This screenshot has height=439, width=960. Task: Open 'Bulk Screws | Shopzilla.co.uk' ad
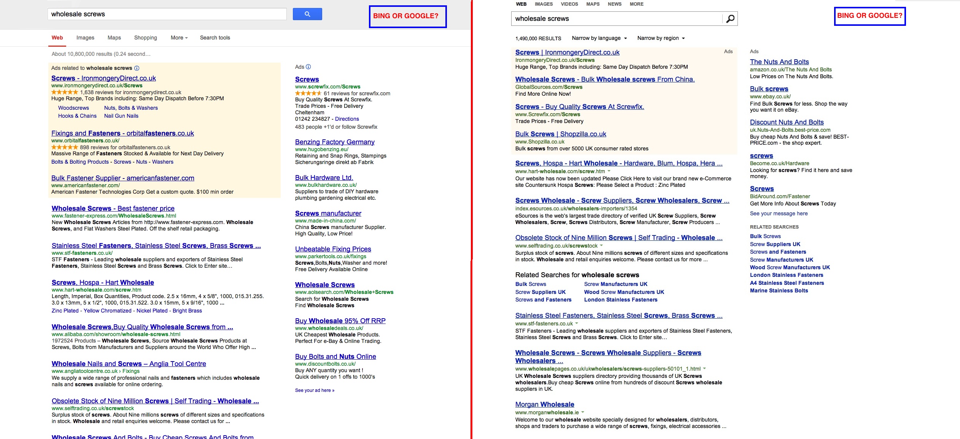click(x=561, y=134)
